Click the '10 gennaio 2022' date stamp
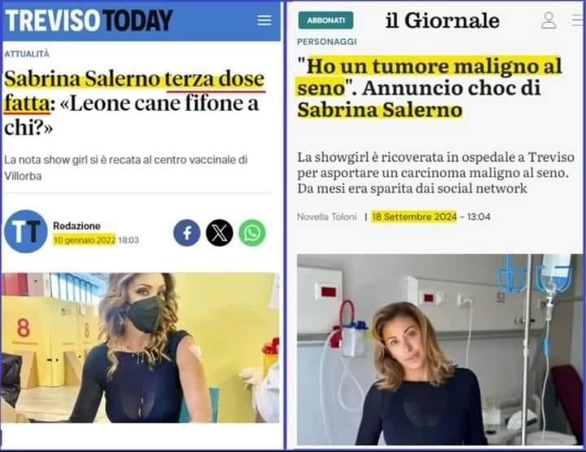Image resolution: width=586 pixels, height=452 pixels. click(x=84, y=240)
